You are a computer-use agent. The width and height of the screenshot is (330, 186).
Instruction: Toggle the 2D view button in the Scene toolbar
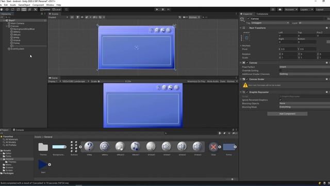(72, 17)
